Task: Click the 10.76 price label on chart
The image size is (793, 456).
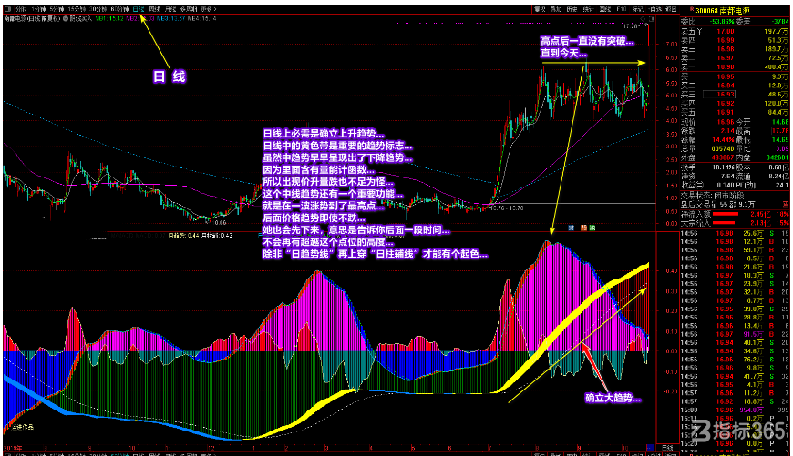Action: [499, 208]
